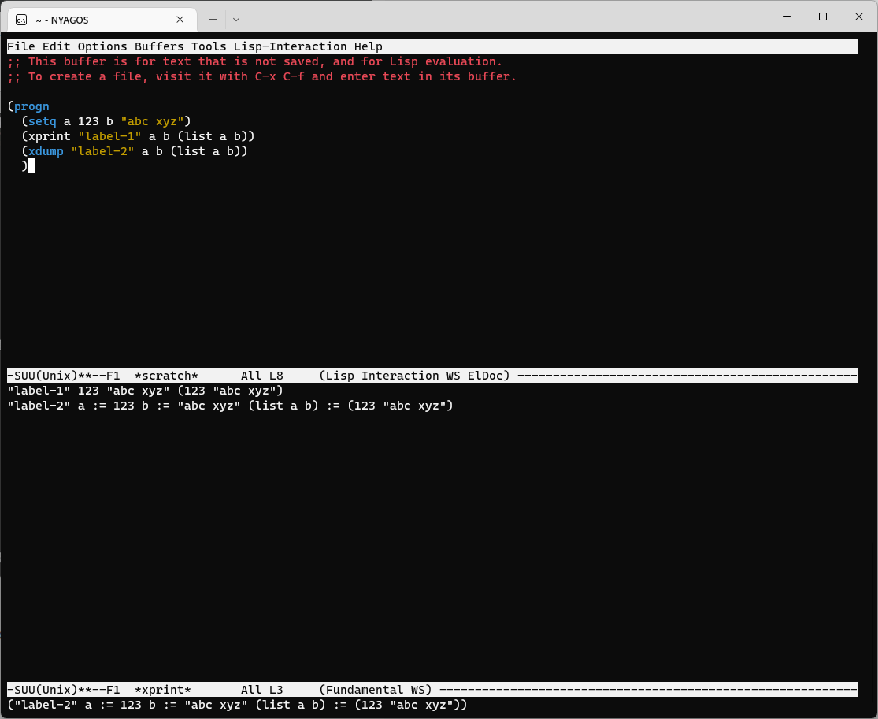Open the Tools menu
The height and width of the screenshot is (719, 878).
pos(209,46)
